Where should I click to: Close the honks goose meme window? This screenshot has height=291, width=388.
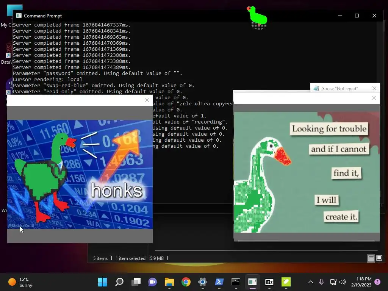[x=147, y=100]
